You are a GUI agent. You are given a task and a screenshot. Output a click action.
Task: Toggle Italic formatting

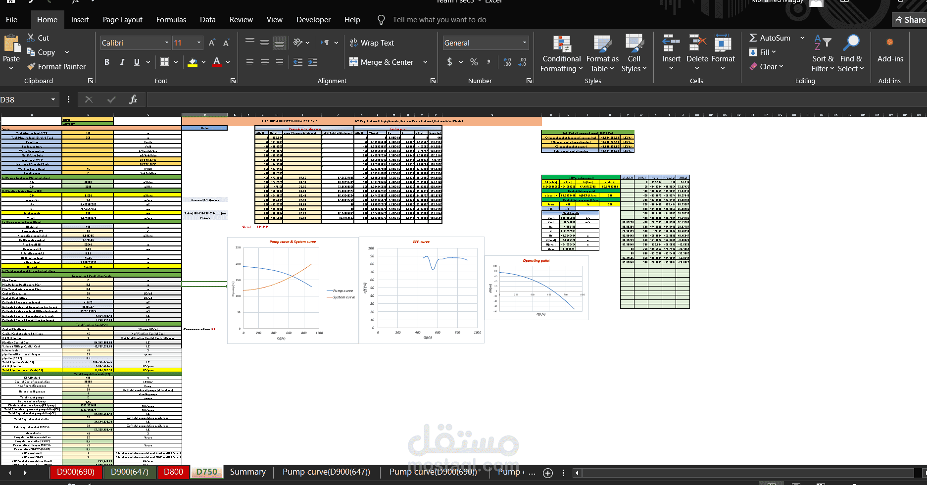[122, 62]
